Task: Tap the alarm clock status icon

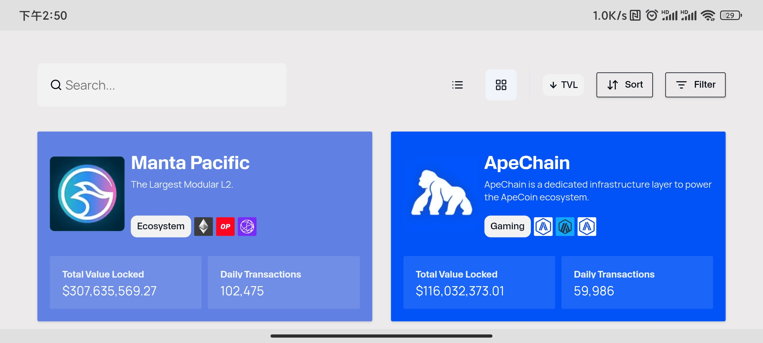Action: (x=651, y=15)
